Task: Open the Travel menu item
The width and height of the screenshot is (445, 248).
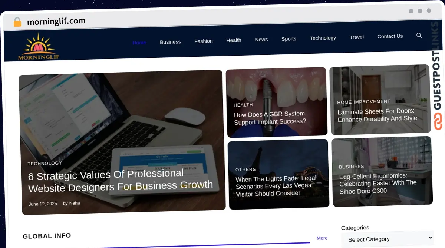Action: (x=357, y=37)
